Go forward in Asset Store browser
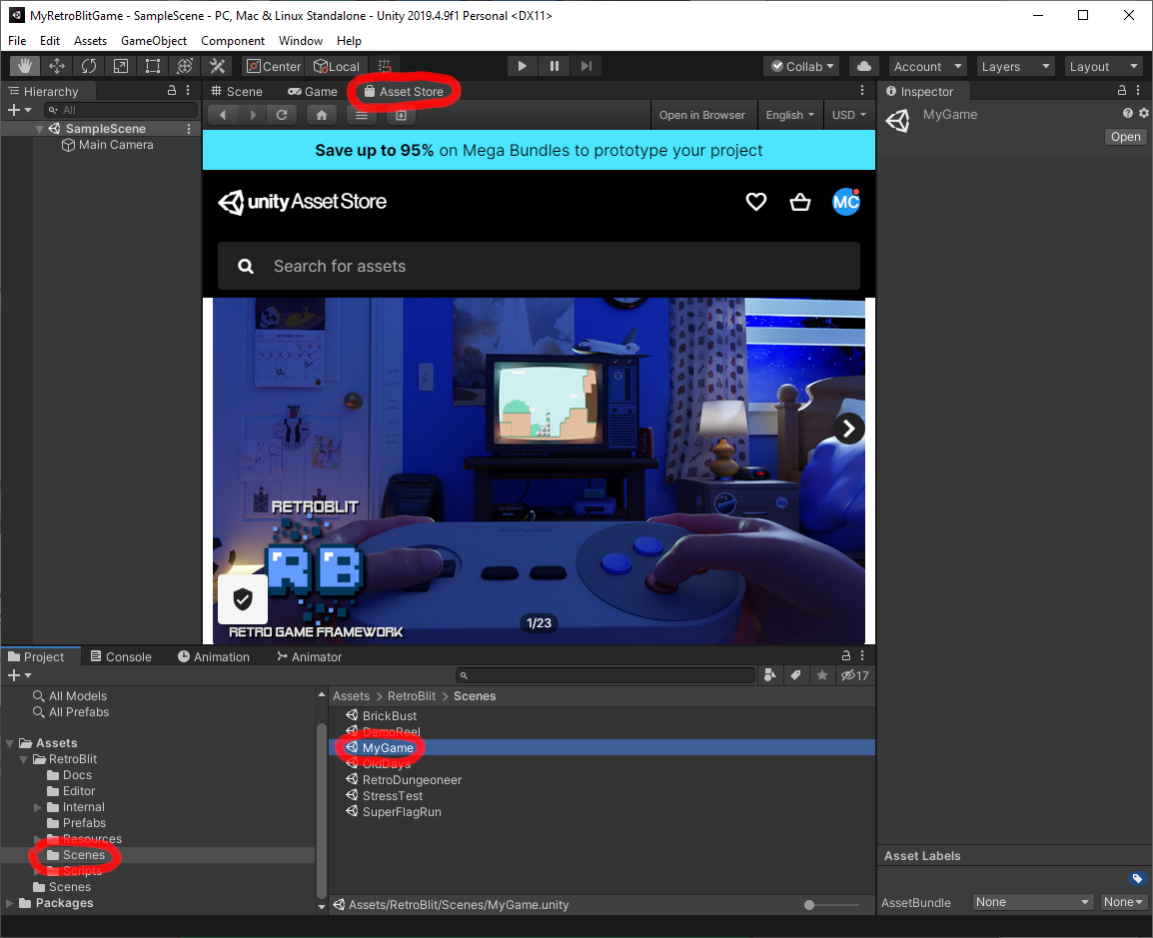The height and width of the screenshot is (938, 1153). pyautogui.click(x=253, y=115)
